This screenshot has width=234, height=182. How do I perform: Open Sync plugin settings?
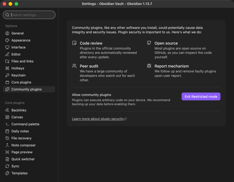click(29, 166)
